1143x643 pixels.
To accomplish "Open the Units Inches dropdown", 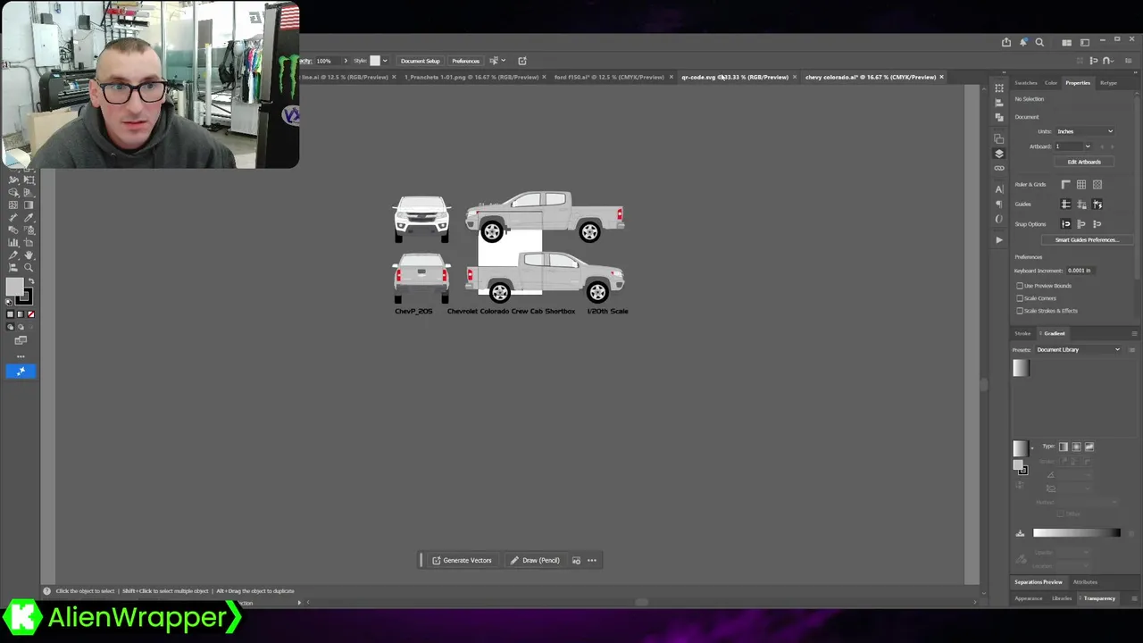I will point(1085,131).
